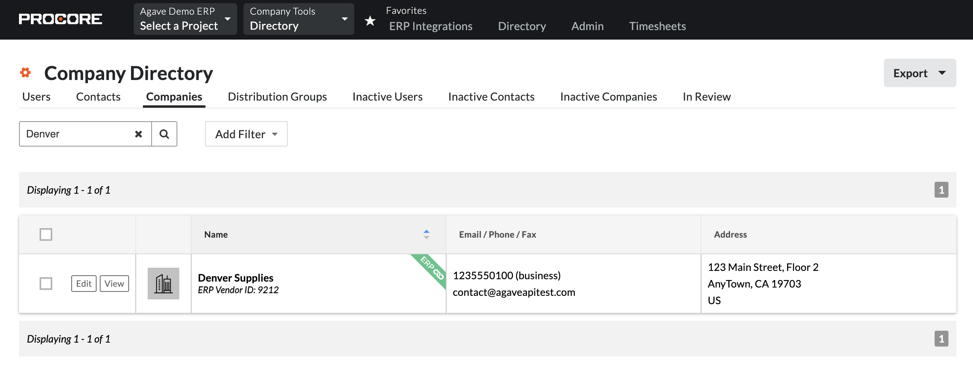The height and width of the screenshot is (381, 973).
Task: Click the magnifier search button
Action: 164,134
